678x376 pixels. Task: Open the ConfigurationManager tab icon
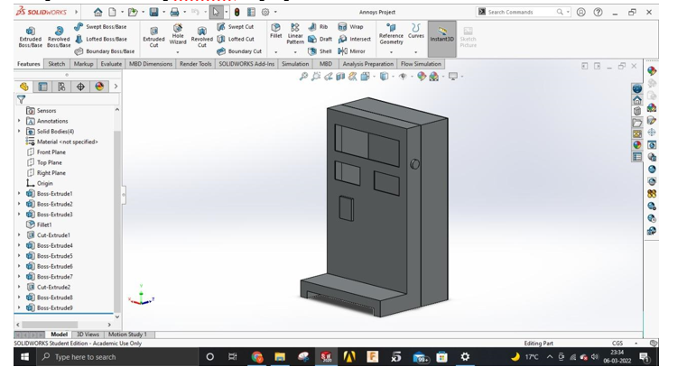coord(61,87)
